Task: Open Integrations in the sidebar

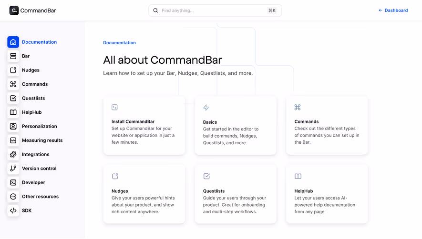Action: pos(36,154)
